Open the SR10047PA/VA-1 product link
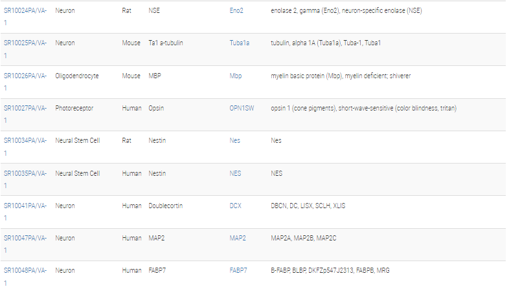The image size is (509, 298). (x=25, y=238)
